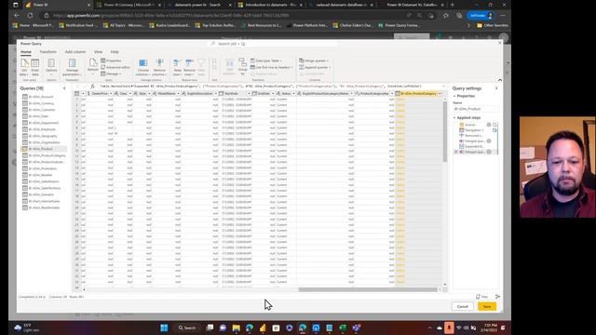Reload the browser page
596x335 pixels.
point(30,16)
